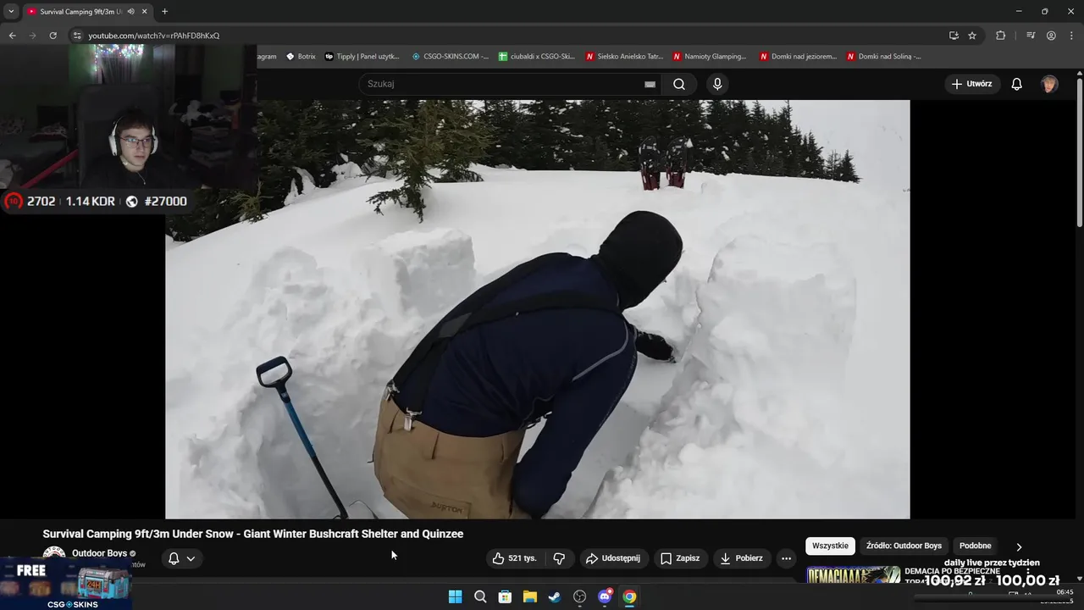Screen dimensions: 1084x610
Task: Like the video (521 tys.)
Action: 515,558
